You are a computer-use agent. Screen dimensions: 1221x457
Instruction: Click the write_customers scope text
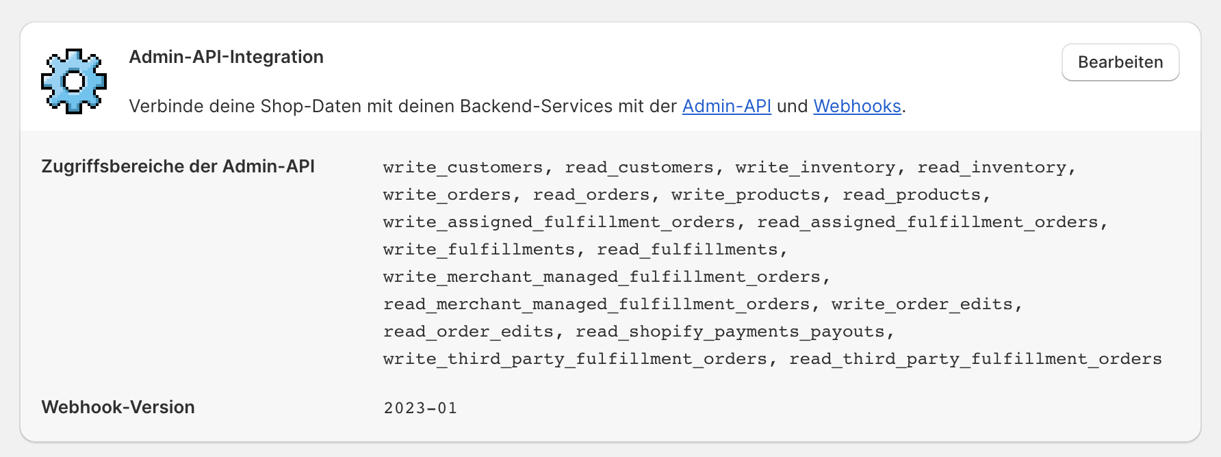point(463,168)
